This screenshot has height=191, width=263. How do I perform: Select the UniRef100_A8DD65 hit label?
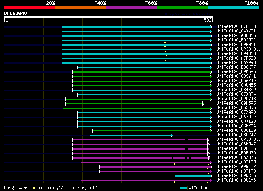tap(236, 36)
